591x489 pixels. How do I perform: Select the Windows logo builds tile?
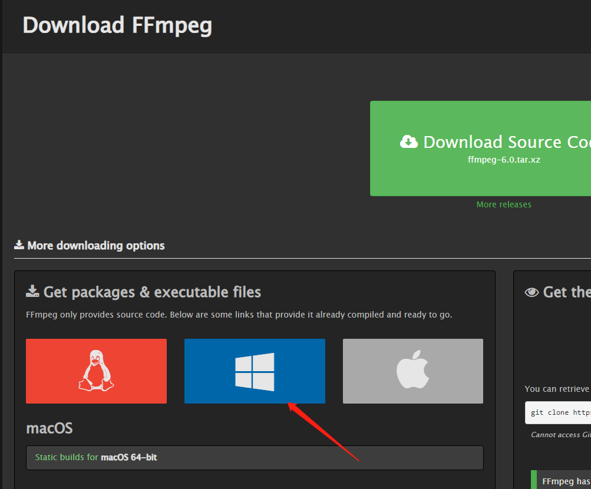point(255,371)
